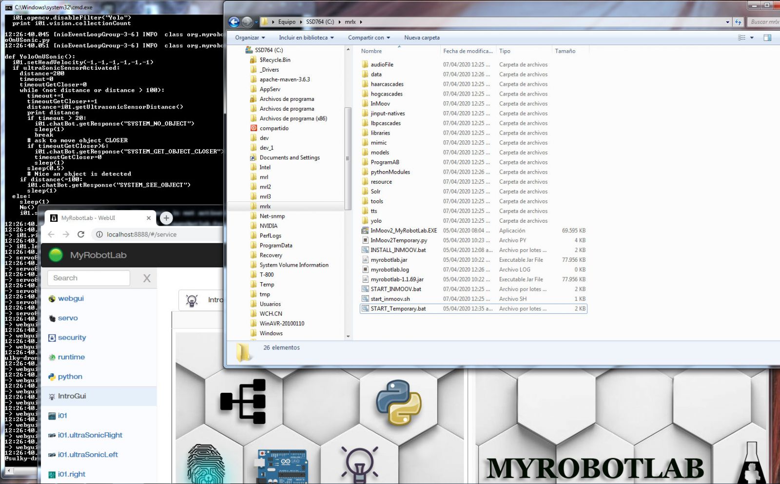Select InMoov2_MyRobotLab.EXE file
This screenshot has width=780, height=484.
(x=404, y=231)
